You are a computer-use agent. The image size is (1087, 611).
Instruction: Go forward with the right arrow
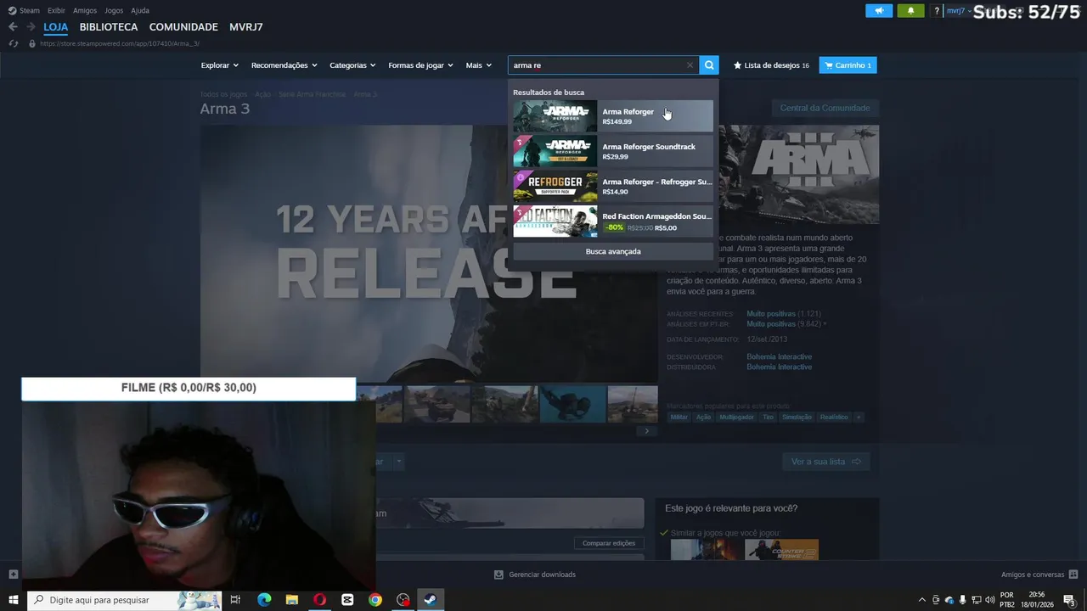coord(31,27)
